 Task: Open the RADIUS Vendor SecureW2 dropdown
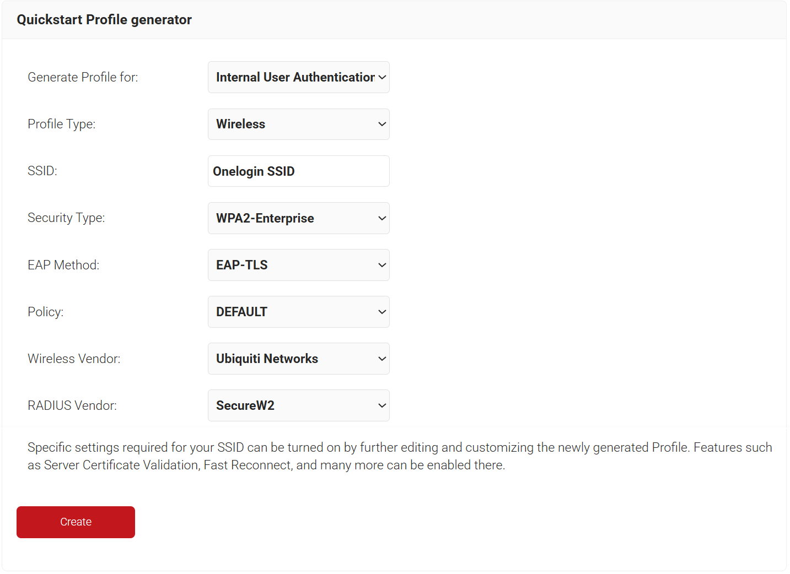tap(298, 405)
